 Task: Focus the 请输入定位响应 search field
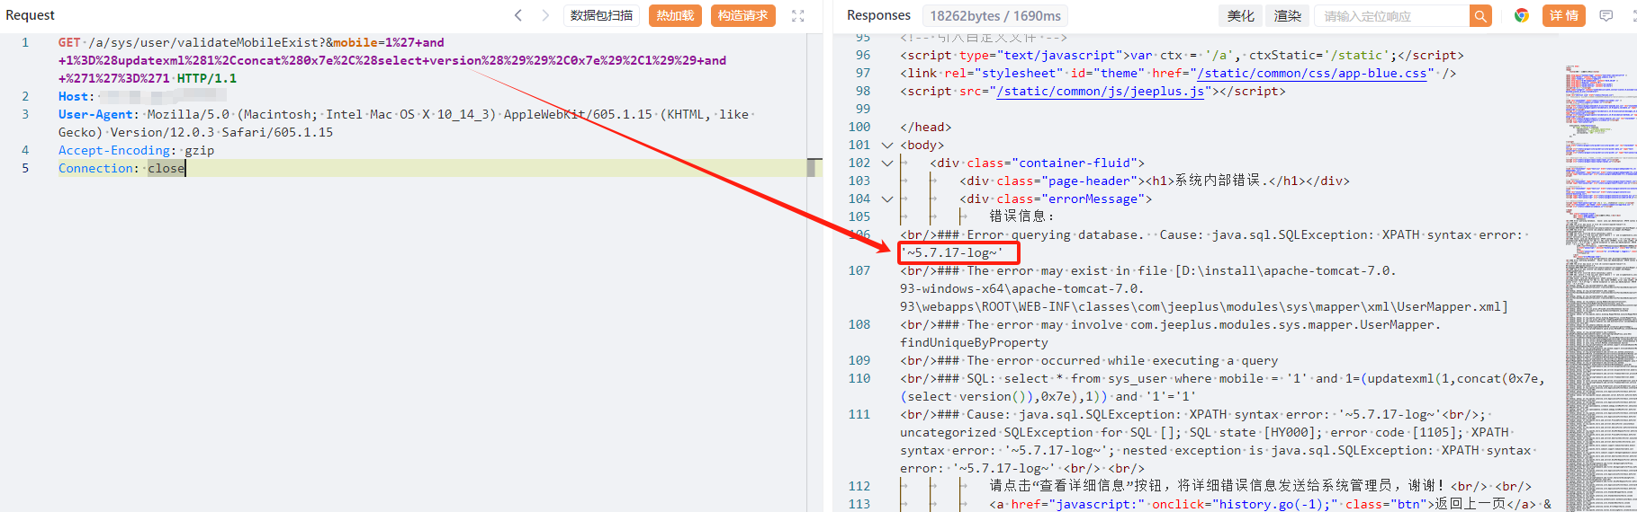tap(1391, 15)
